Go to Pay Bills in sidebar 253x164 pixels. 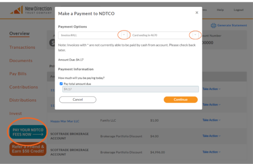[18, 74]
